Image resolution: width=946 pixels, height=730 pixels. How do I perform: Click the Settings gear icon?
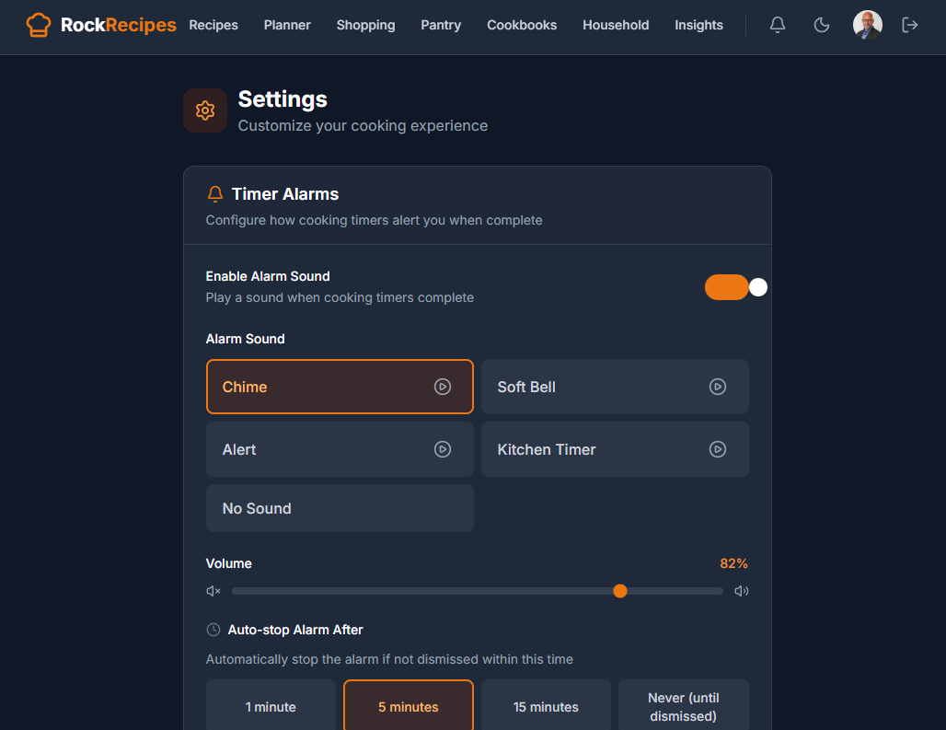pyautogui.click(x=204, y=110)
